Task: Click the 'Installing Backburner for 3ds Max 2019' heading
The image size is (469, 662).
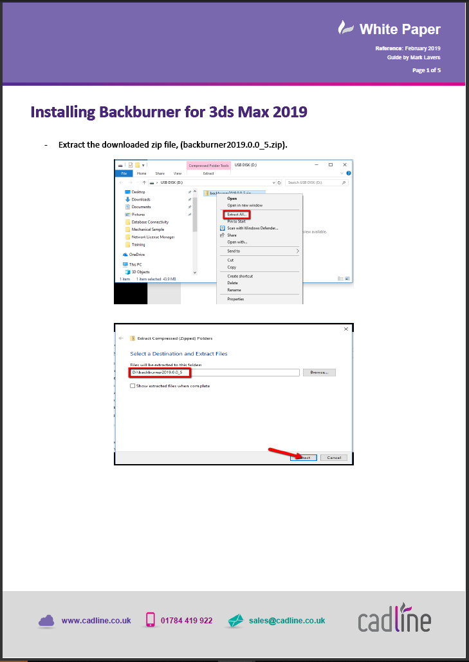Action: (169, 112)
